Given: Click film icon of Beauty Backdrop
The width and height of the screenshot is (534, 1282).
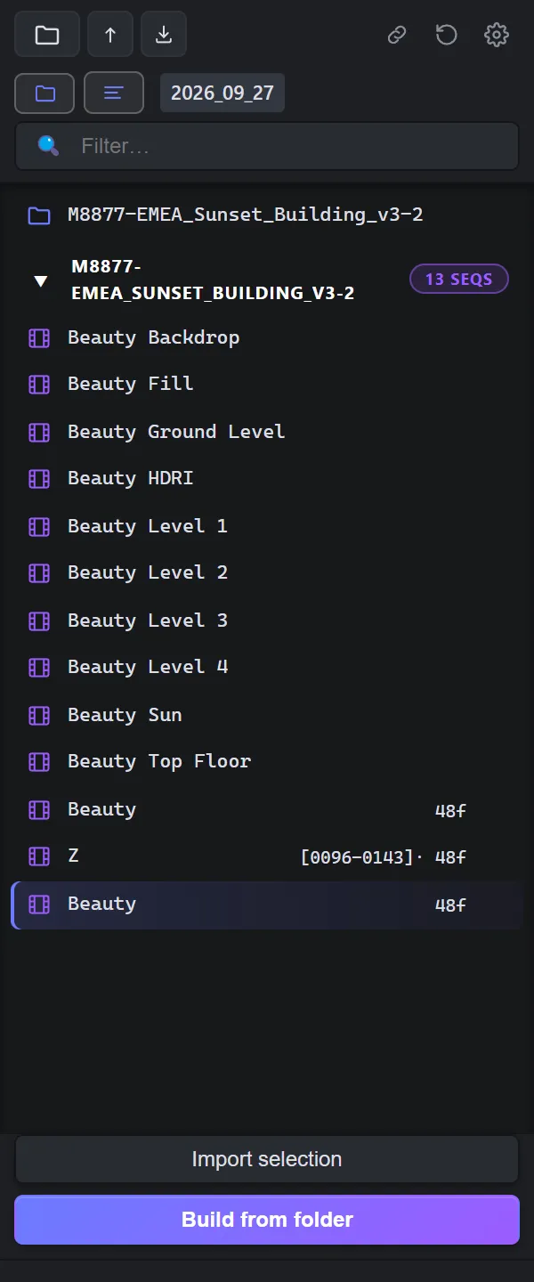Looking at the screenshot, I should (39, 337).
